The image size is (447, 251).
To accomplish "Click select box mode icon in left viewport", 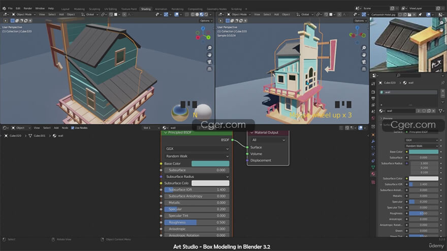I will (12, 21).
